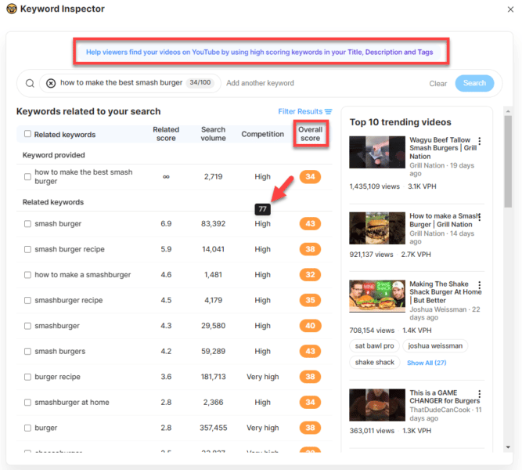Click overall score 34 for provided keyword
This screenshot has height=470, width=522.
[x=310, y=177]
